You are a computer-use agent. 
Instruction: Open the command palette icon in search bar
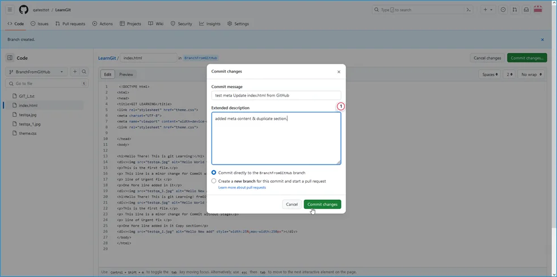click(x=469, y=10)
